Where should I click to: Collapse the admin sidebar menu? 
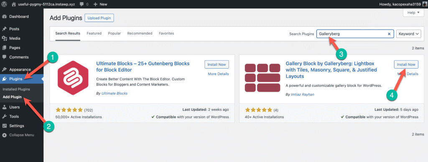[22, 135]
